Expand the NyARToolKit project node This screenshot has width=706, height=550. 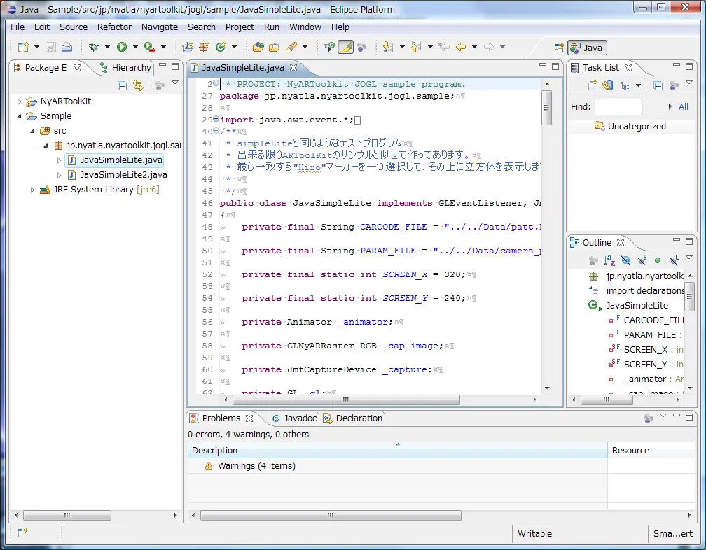click(x=19, y=101)
